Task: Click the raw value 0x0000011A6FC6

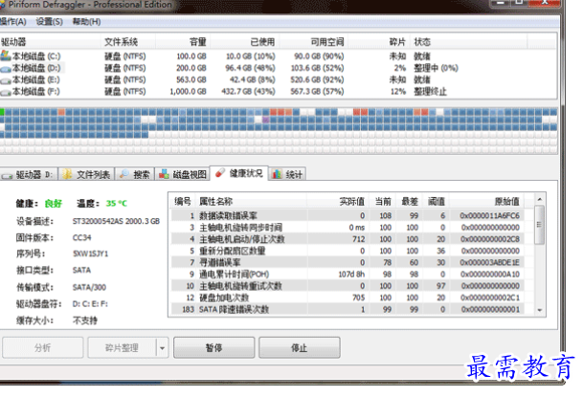Action: pos(490,216)
